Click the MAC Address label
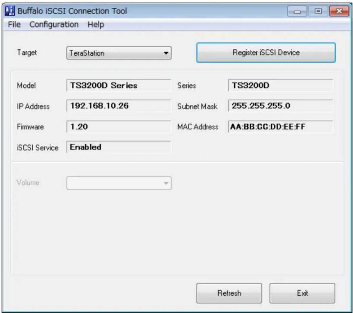Viewport: 353px width, 313px height. (198, 127)
